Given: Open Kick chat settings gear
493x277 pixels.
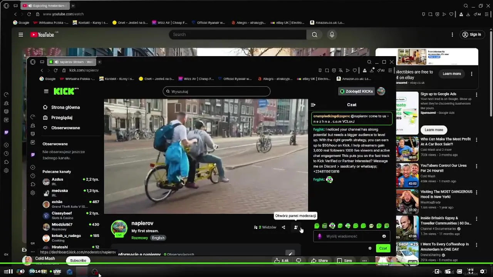Looking at the screenshot, I should pos(370,248).
